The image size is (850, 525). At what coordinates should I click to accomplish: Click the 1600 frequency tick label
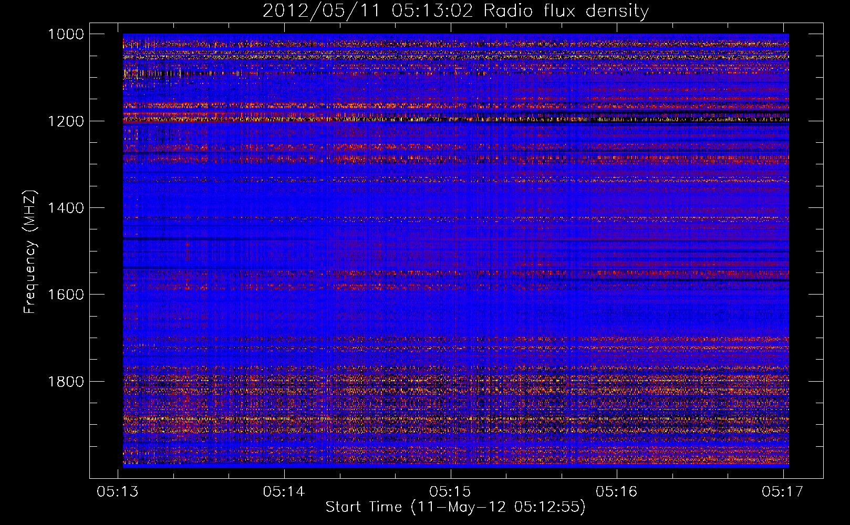coord(66,295)
